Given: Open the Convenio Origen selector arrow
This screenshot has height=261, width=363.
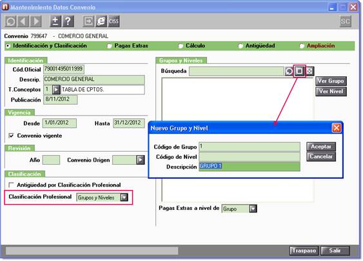Looking at the screenshot, I should pos(141,160).
